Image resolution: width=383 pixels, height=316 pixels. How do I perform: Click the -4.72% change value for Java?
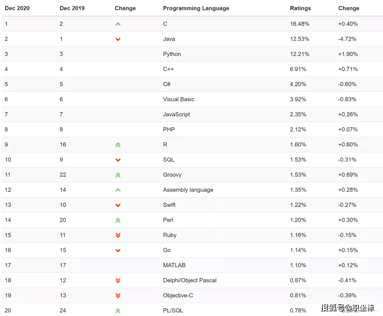click(x=347, y=39)
